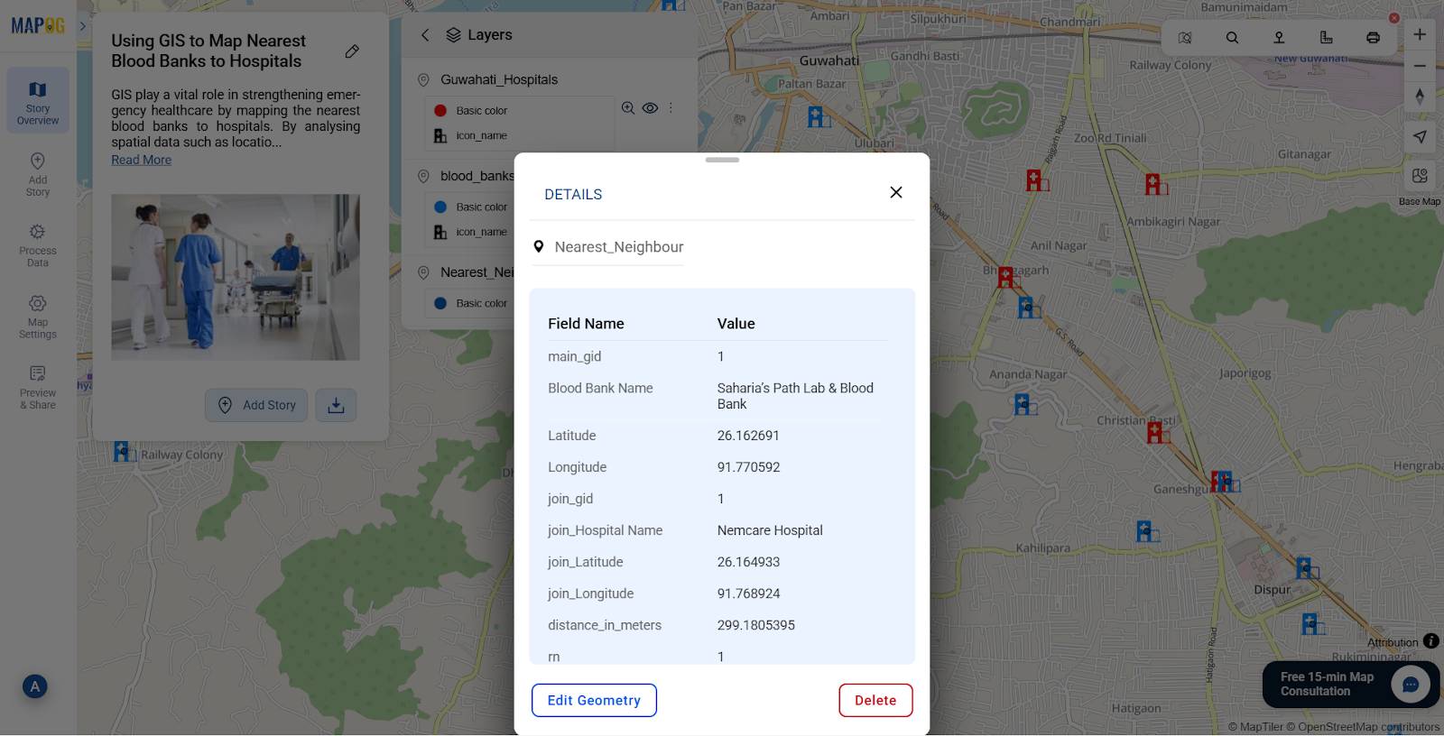This screenshot has width=1444, height=736.
Task: Click the Nearest_Neighbour layer blue swatch
Action: (440, 303)
